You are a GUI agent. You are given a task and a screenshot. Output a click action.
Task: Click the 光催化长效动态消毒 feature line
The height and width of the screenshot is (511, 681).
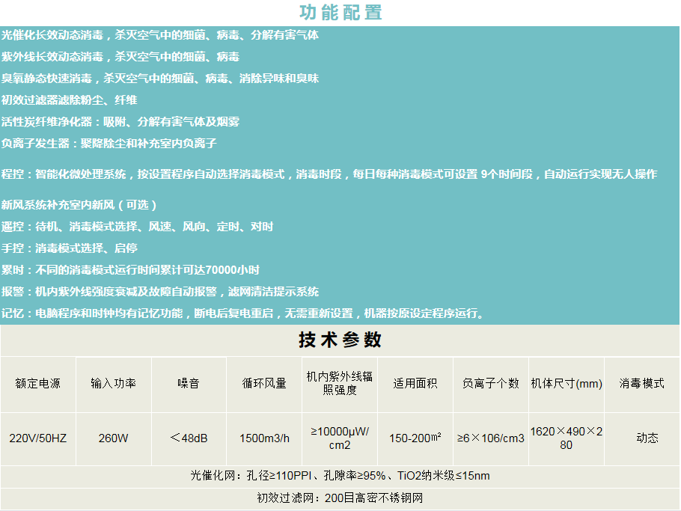pyautogui.click(x=160, y=35)
